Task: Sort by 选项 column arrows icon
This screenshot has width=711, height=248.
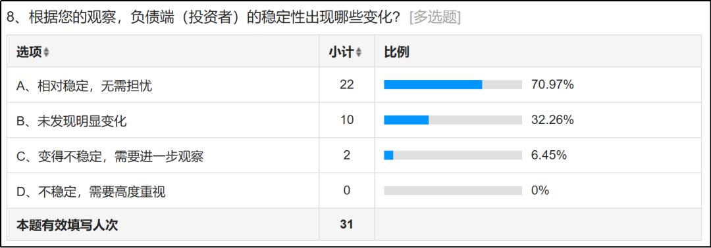Action: (x=46, y=52)
